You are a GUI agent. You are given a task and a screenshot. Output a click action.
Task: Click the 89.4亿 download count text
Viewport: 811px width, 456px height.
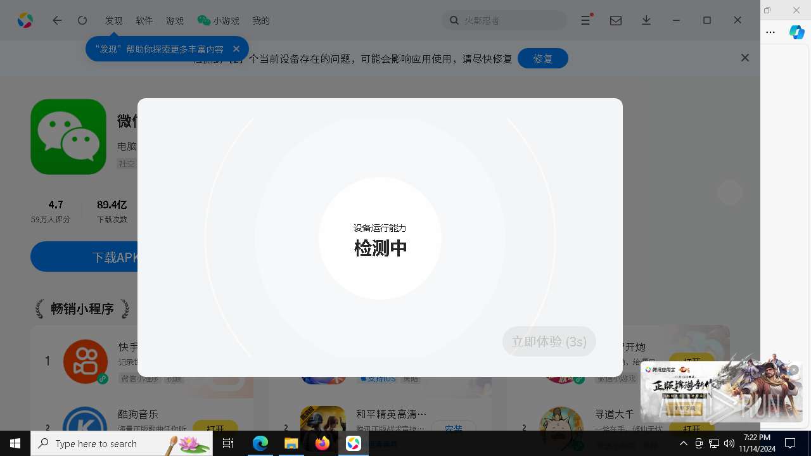(112, 205)
